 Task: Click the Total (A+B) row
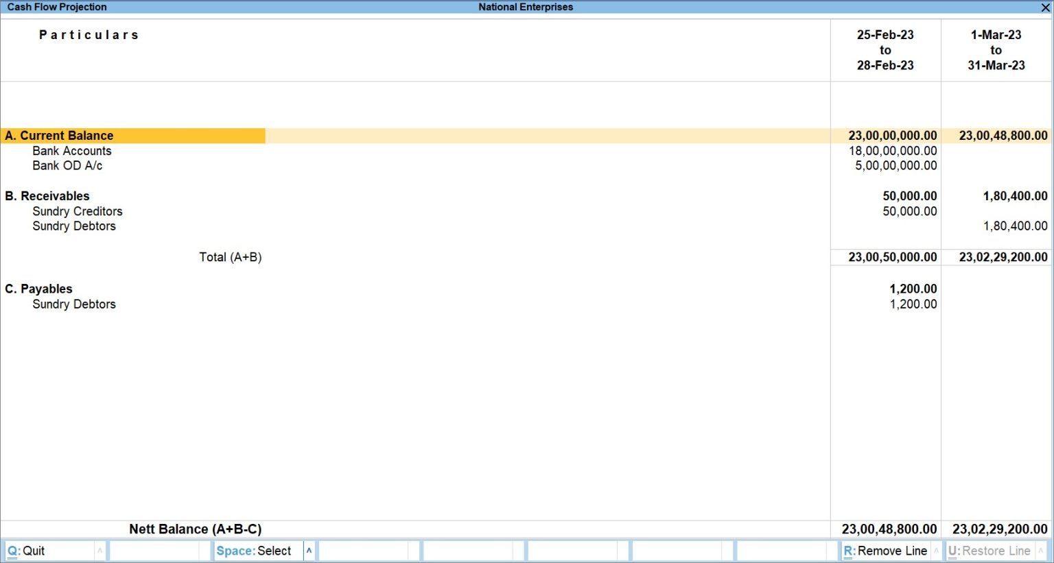230,256
